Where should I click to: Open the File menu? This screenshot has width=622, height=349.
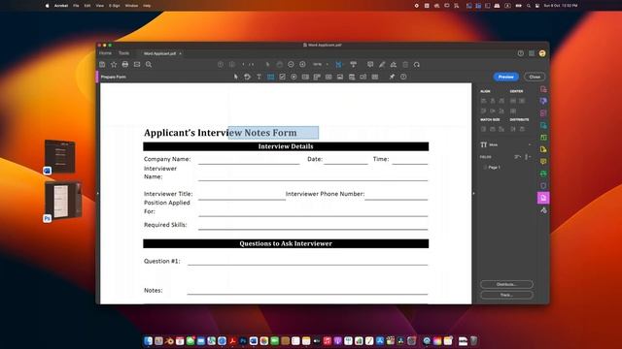(x=76, y=6)
